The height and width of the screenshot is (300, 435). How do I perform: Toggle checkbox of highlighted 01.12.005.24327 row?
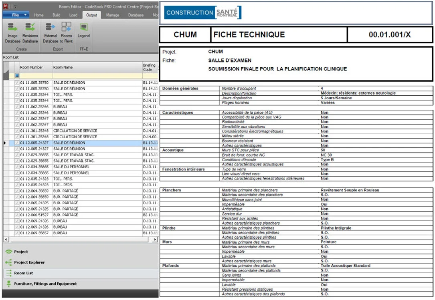point(17,143)
